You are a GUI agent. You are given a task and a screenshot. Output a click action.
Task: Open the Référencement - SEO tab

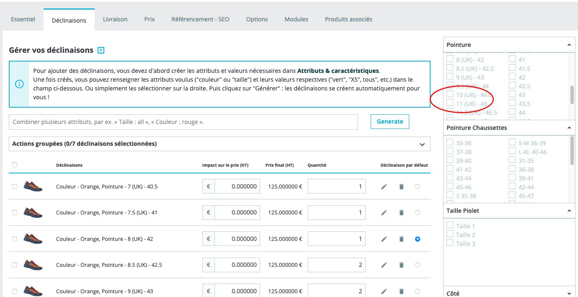pyautogui.click(x=201, y=19)
